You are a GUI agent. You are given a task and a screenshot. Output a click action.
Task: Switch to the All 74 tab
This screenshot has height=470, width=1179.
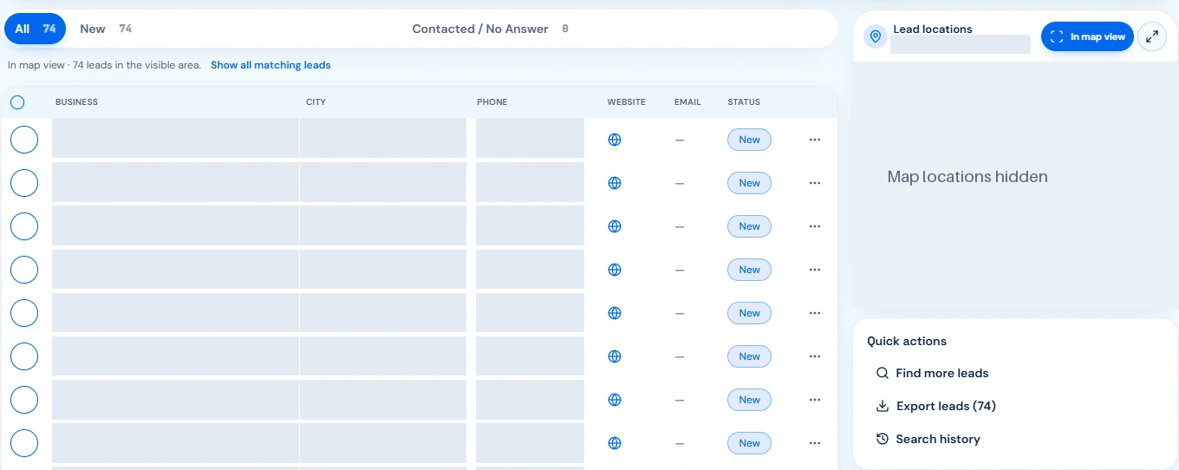click(36, 29)
